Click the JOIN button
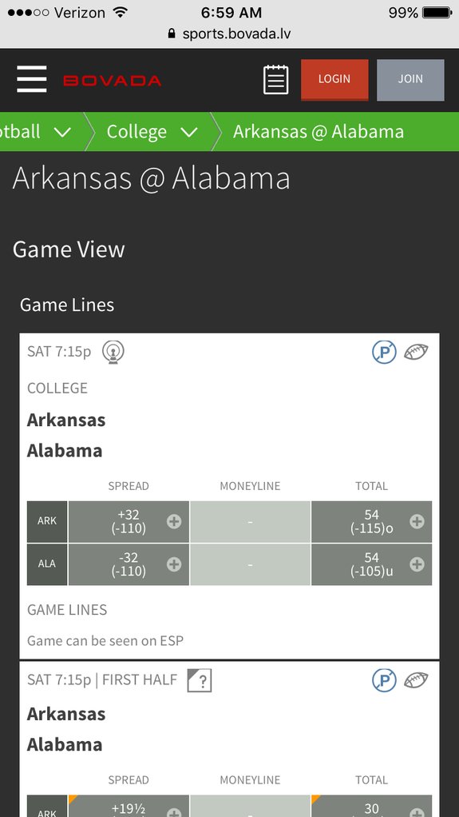The image size is (459, 817). pos(410,79)
